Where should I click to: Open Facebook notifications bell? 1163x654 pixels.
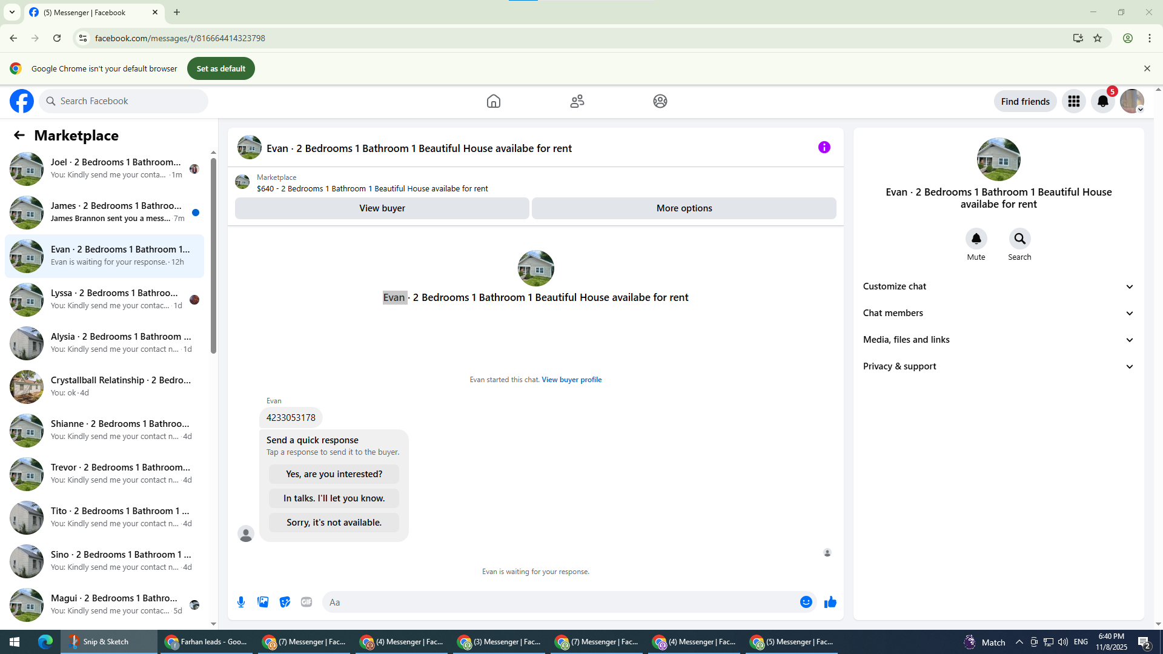pos(1102,101)
